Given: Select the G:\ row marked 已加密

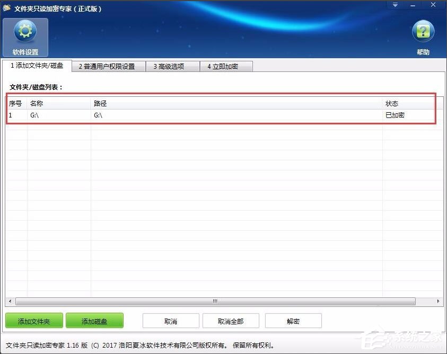Looking at the screenshot, I should 159,115.
